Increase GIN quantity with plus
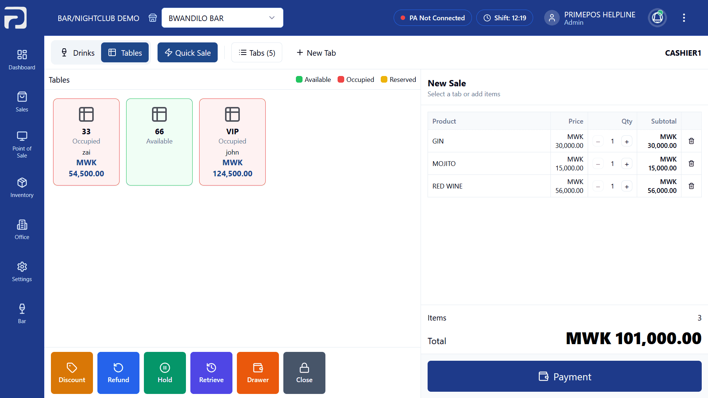This screenshot has width=708, height=398. click(x=626, y=141)
